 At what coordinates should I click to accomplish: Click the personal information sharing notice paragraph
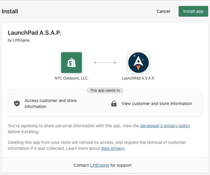(x=71, y=128)
